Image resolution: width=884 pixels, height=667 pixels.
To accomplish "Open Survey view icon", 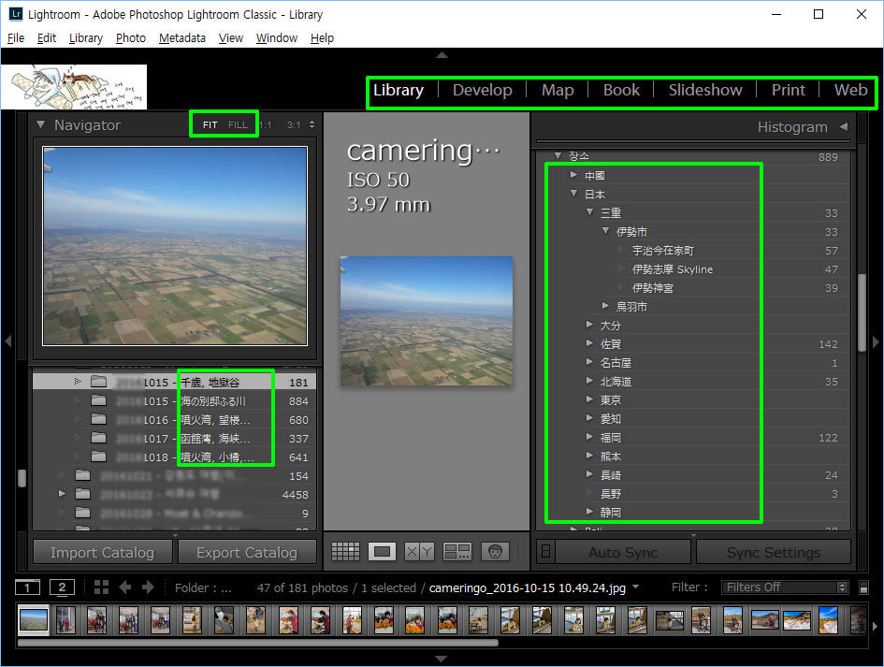I will [457, 551].
